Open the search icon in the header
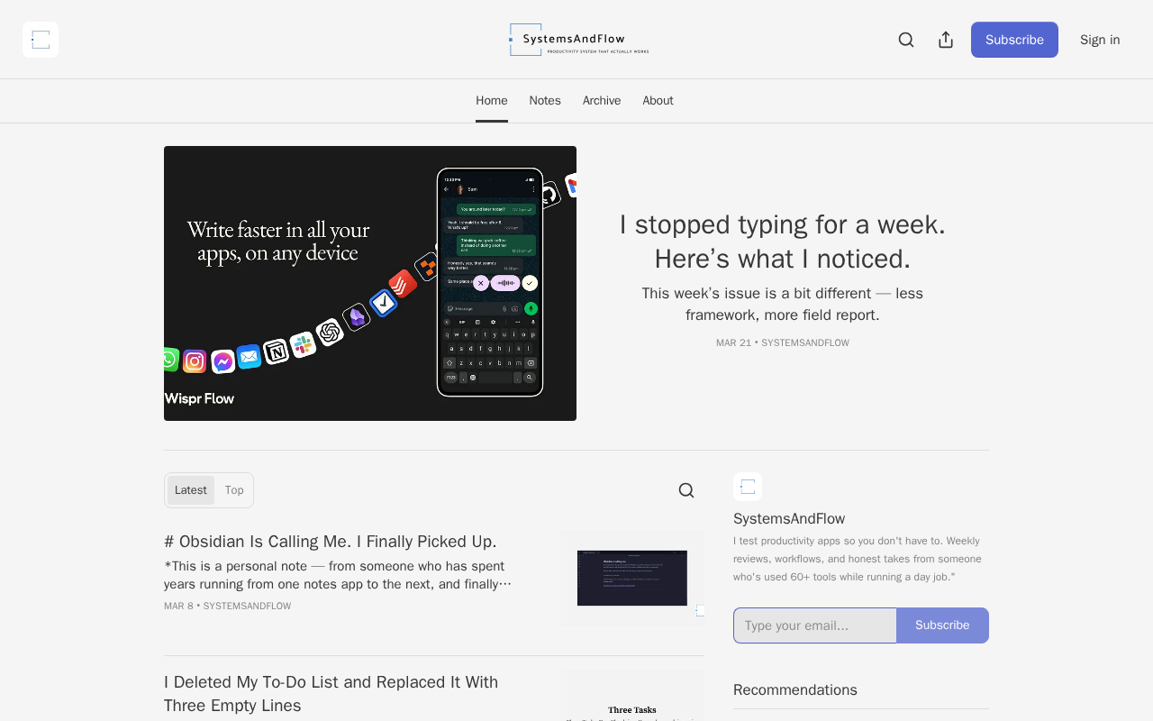 pos(906,40)
